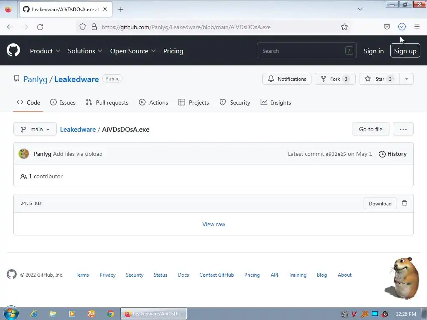Reload the page with refresh icon
Screen dimensions: 427x320
(x=40, y=27)
